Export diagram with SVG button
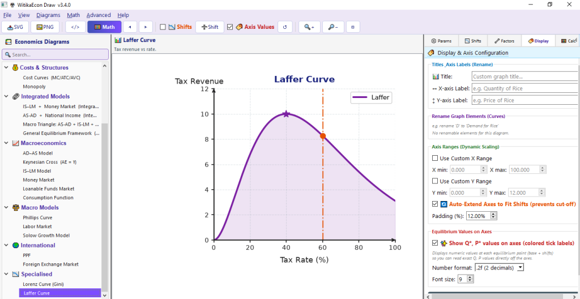Image resolution: width=580 pixels, height=299 pixels. [x=15, y=27]
